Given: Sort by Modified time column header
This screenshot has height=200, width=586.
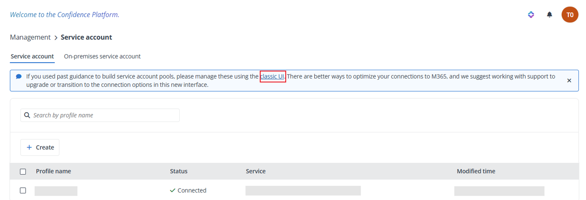Looking at the screenshot, I should pyautogui.click(x=476, y=171).
